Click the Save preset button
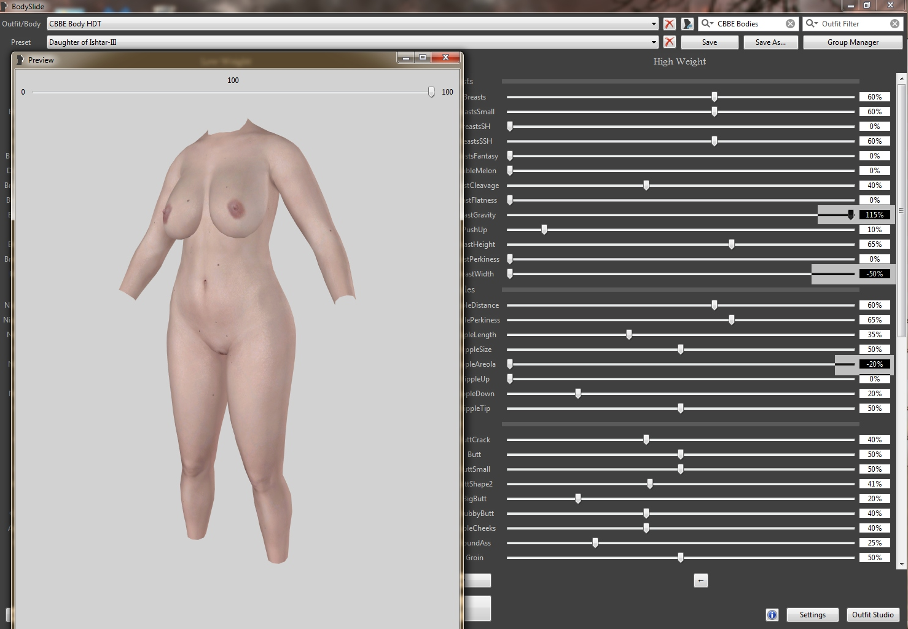The height and width of the screenshot is (629, 908). click(710, 42)
